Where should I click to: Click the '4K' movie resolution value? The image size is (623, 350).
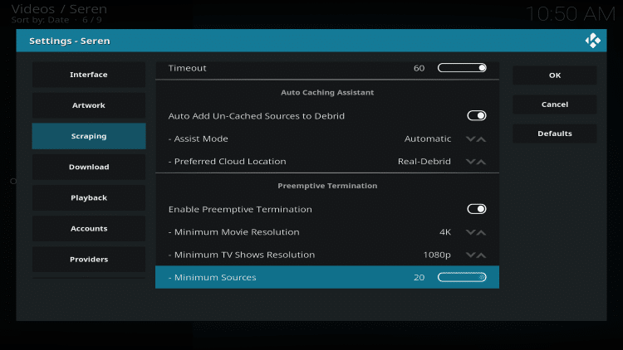445,231
